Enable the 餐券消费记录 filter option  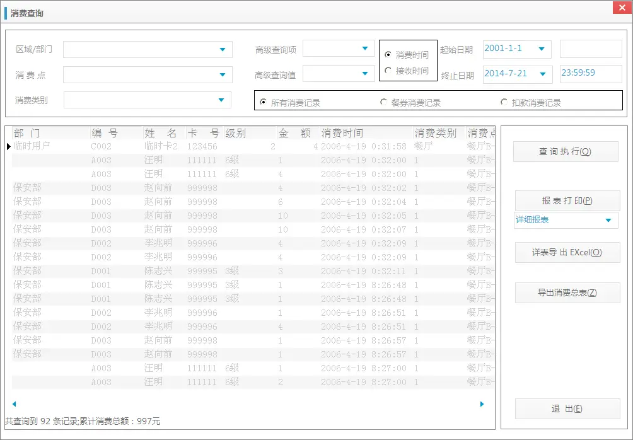click(x=383, y=101)
